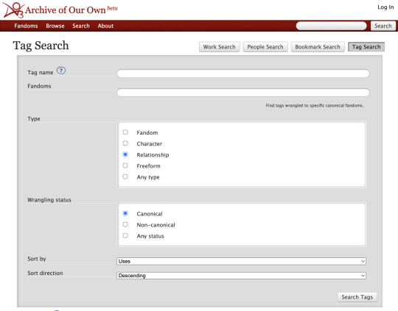This screenshot has height=311, width=398.
Task: Select the Freeform type radio button
Action: [125, 165]
